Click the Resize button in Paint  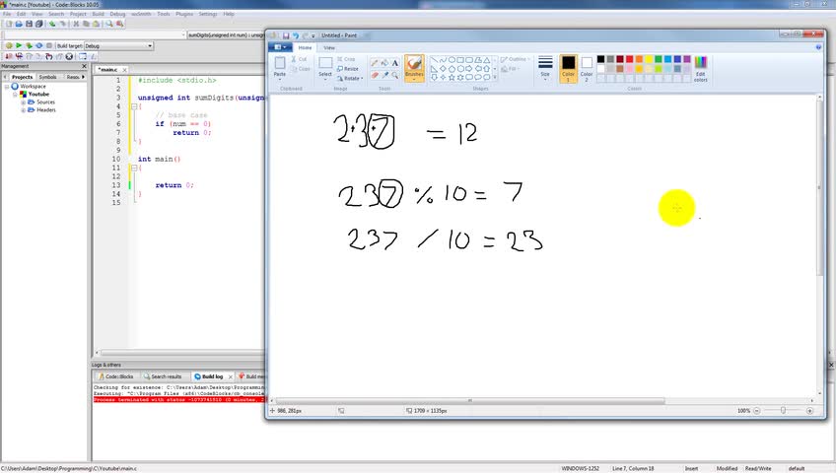pyautogui.click(x=348, y=69)
